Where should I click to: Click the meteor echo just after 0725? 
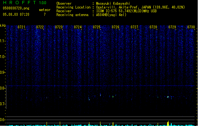pos(100,95)
